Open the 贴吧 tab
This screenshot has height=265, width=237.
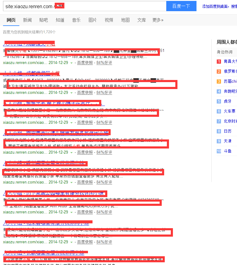(x=44, y=20)
